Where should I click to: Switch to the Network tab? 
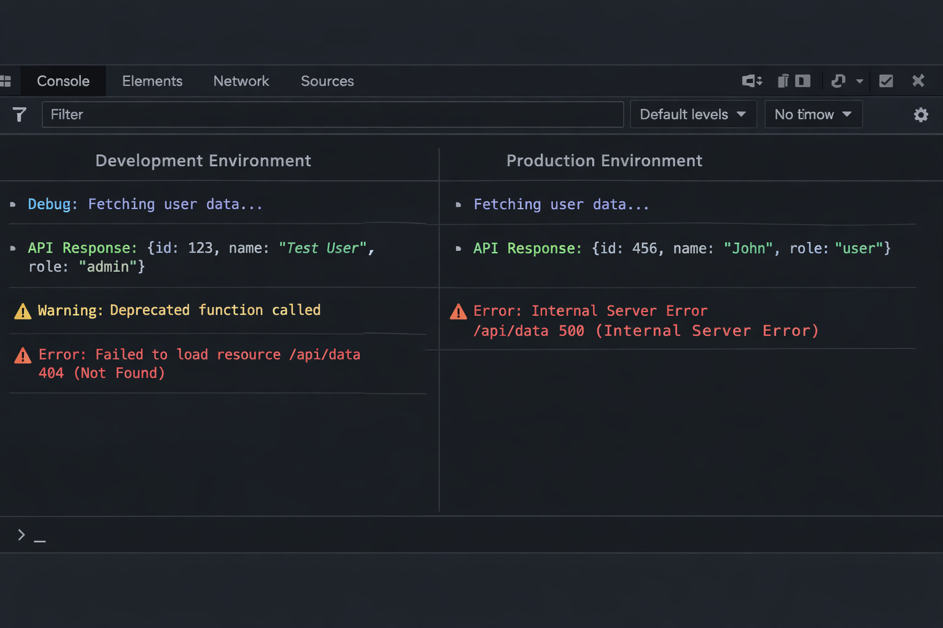pyautogui.click(x=241, y=81)
